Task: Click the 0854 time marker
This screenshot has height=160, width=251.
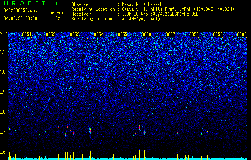Action: [99, 34]
